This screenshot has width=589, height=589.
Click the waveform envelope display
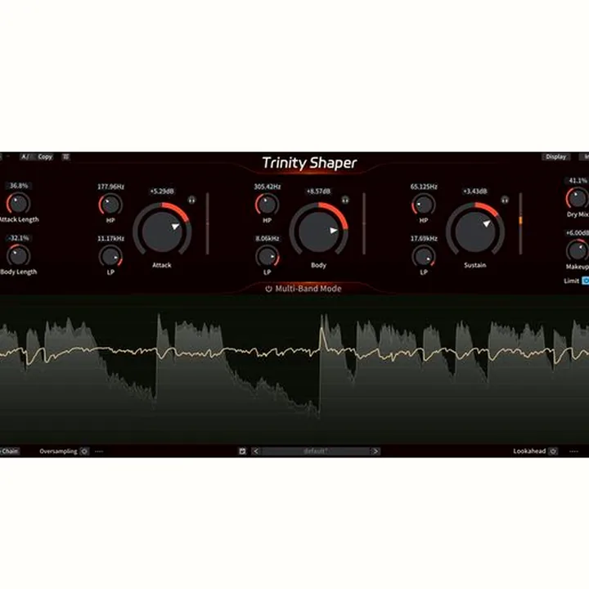tap(294, 370)
